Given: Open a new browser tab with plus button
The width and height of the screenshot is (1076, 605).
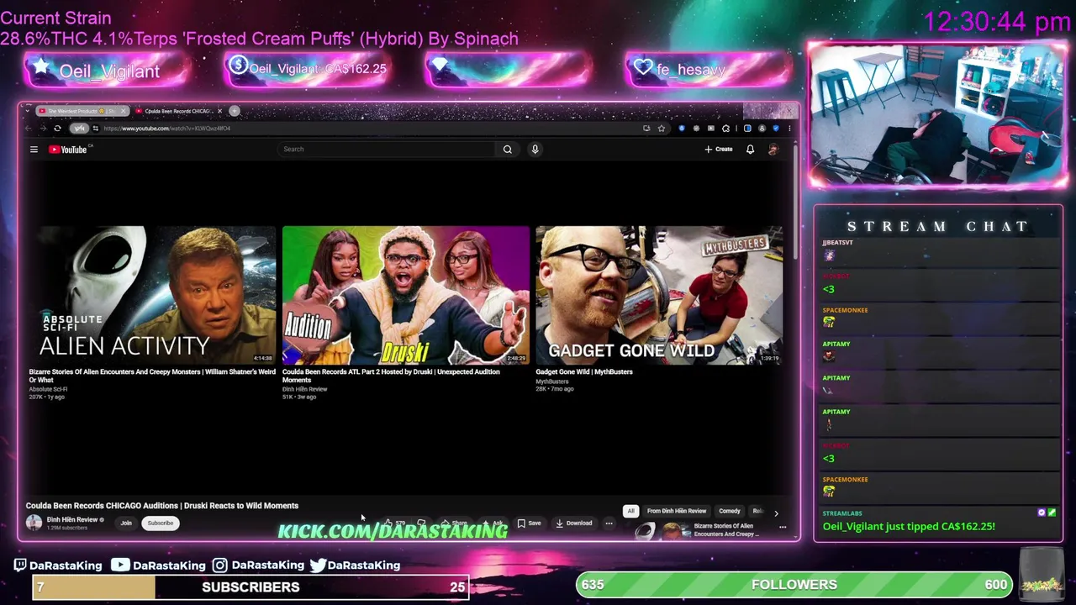Looking at the screenshot, I should [x=235, y=111].
